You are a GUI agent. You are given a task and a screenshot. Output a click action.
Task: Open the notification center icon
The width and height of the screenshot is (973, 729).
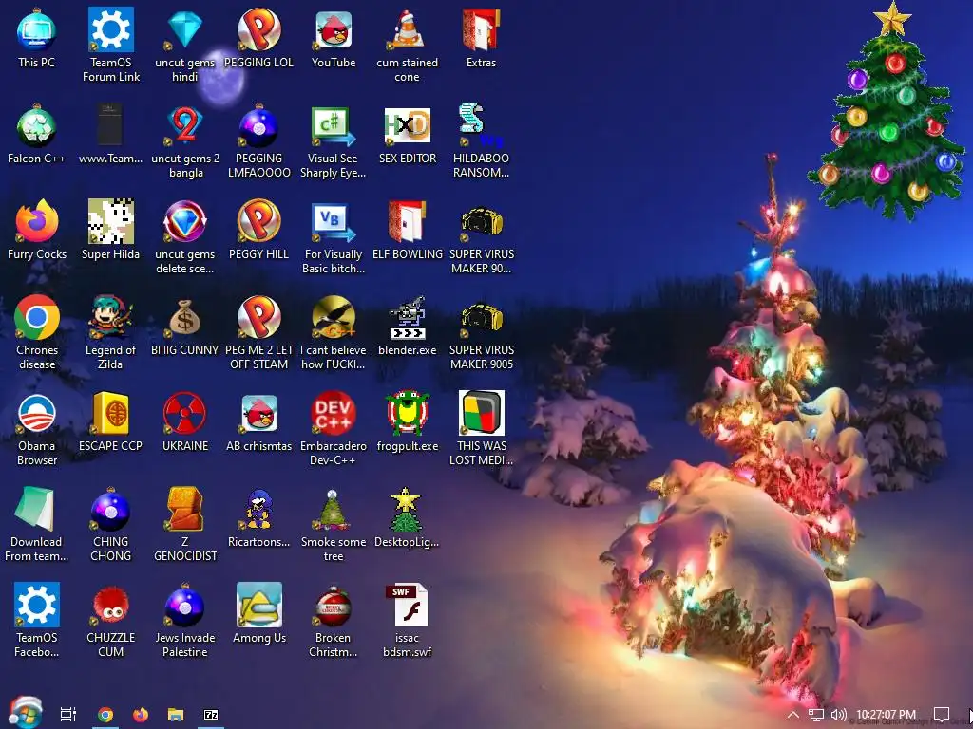click(x=942, y=715)
